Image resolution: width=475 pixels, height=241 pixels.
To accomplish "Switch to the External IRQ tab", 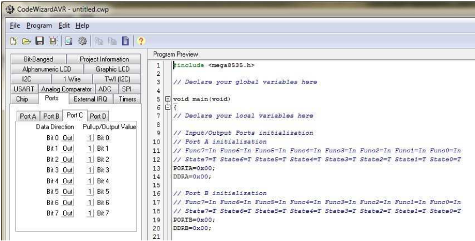I will [x=90, y=99].
